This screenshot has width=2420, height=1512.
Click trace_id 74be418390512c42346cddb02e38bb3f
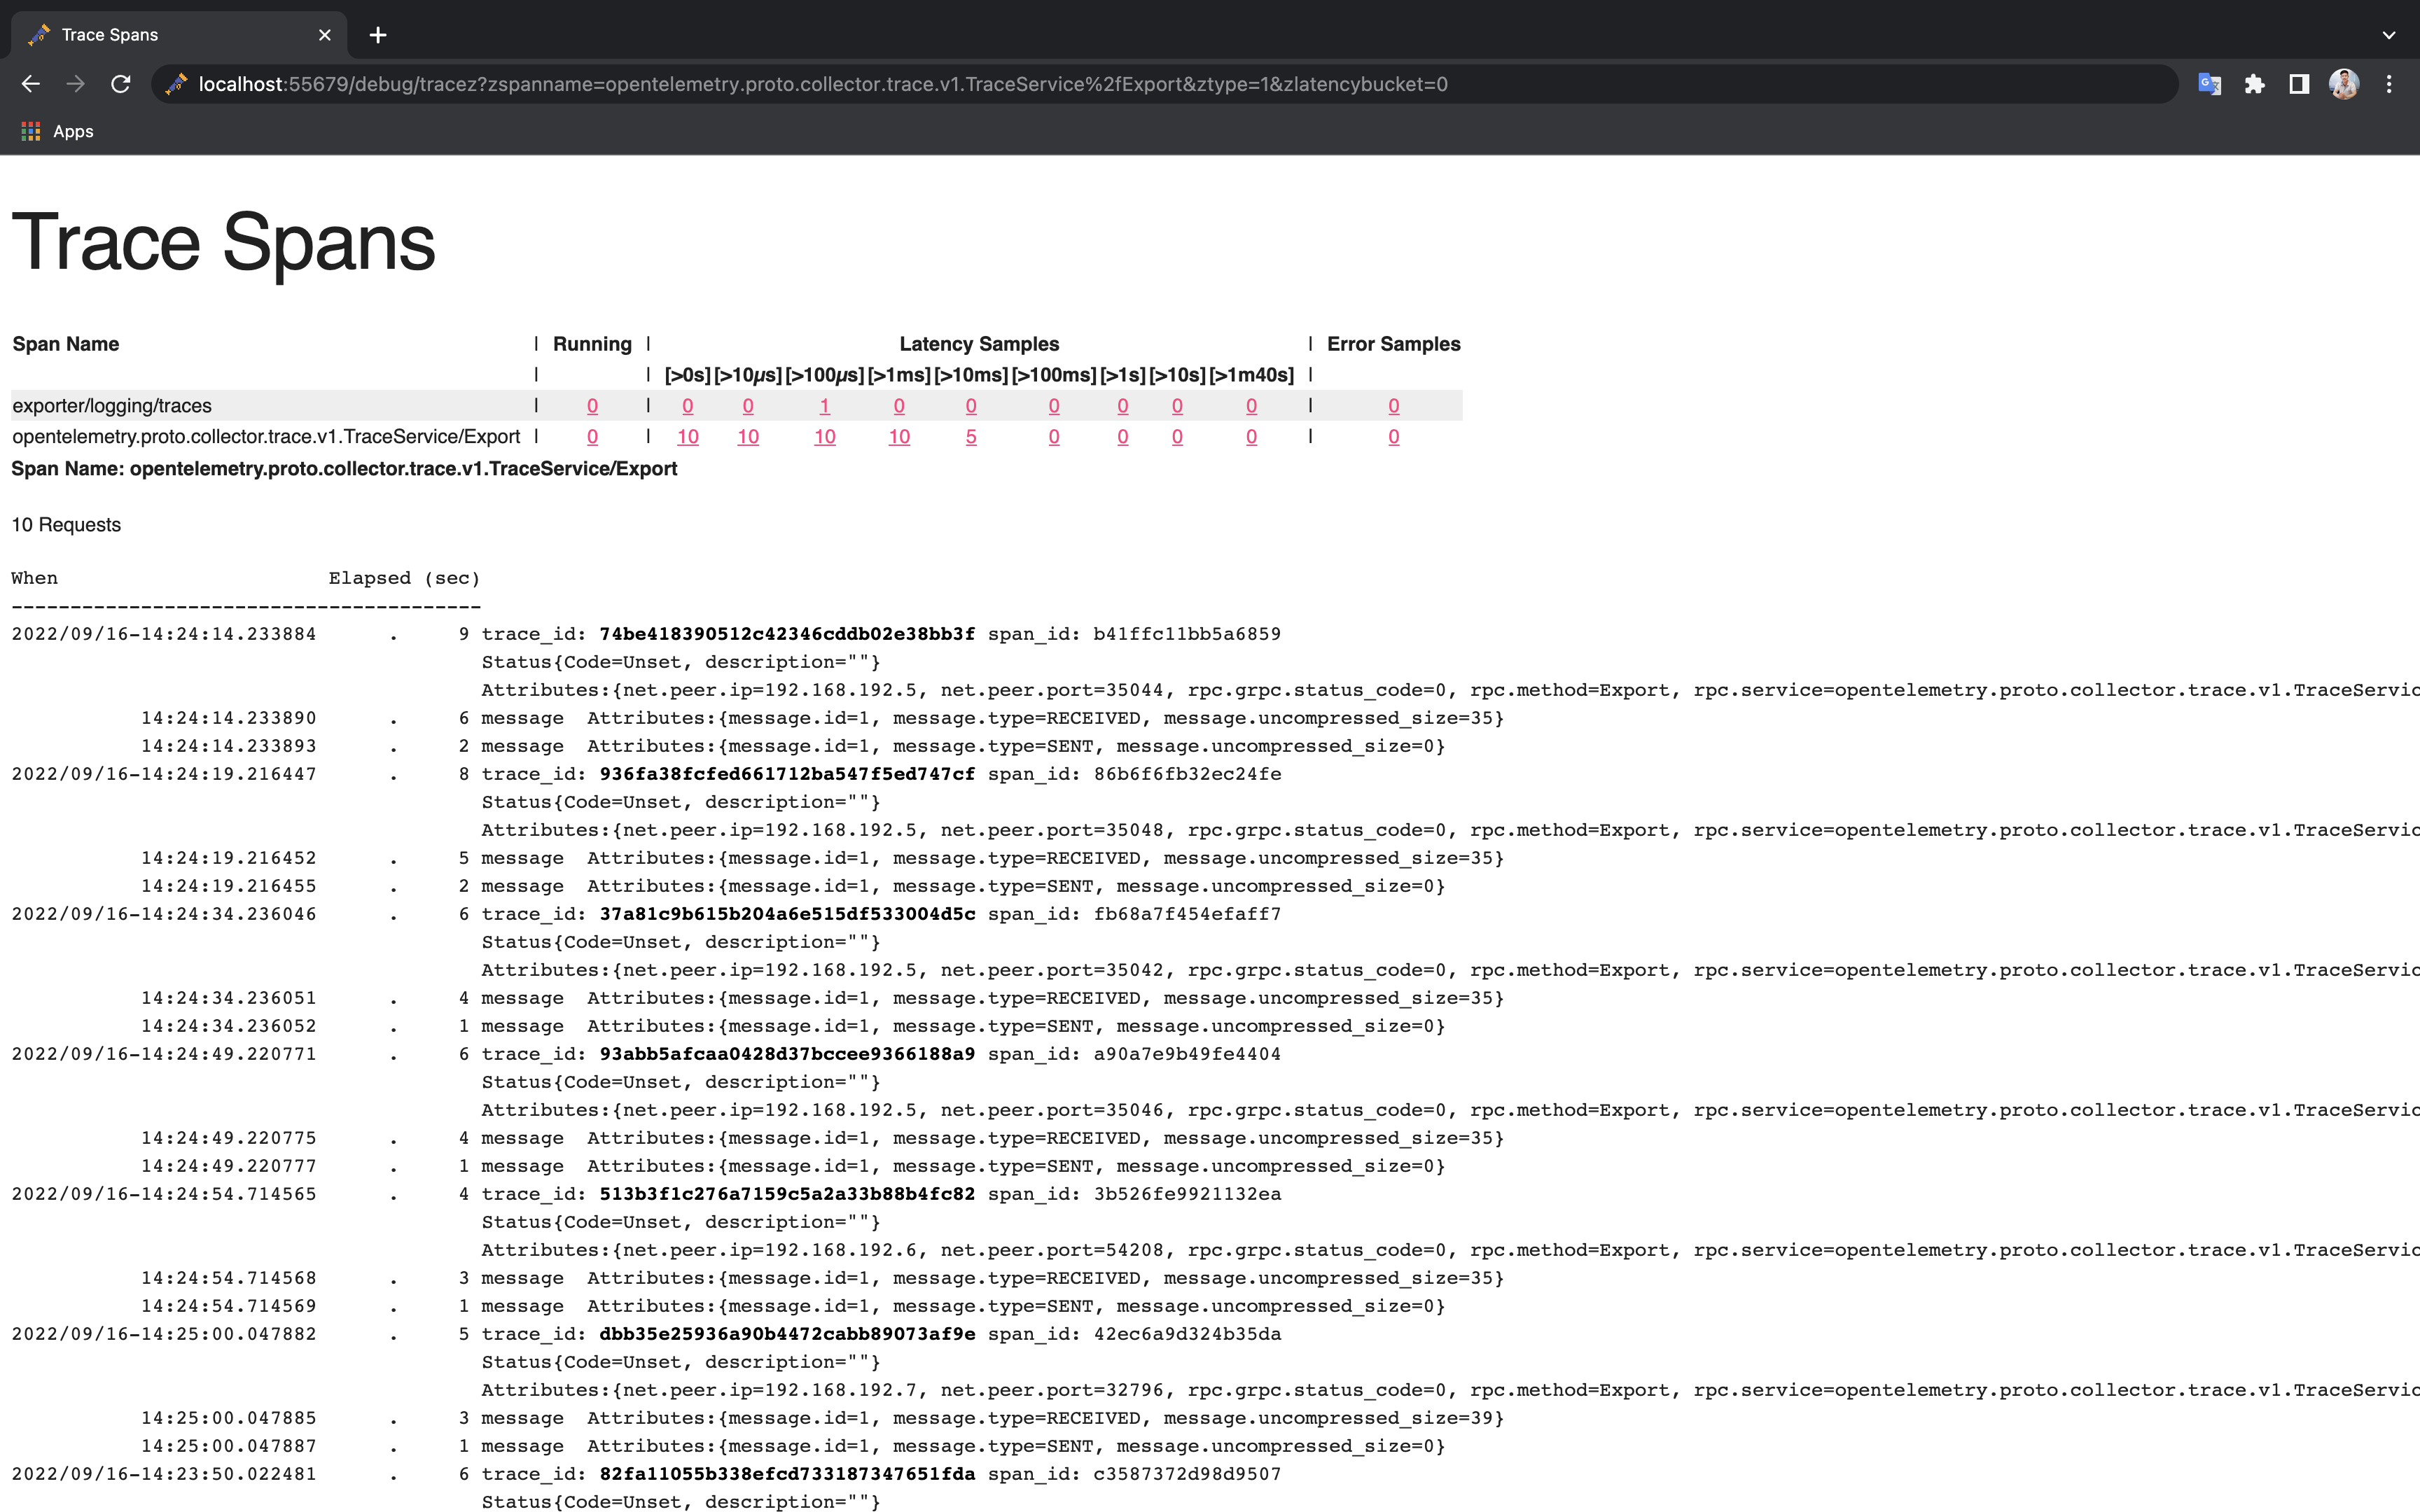point(786,633)
